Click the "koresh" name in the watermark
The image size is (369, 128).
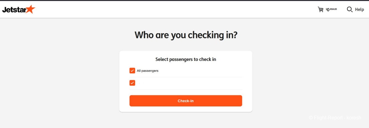click(x=354, y=118)
